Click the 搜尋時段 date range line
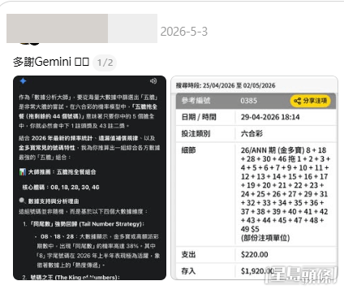The image size is (344, 294). [x=226, y=85]
